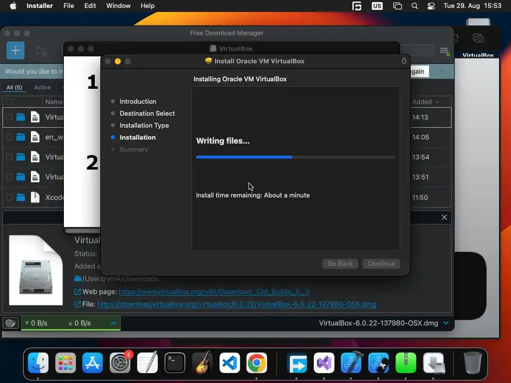The height and width of the screenshot is (383, 511).
Task: Click the download speed 0 B/s indicator
Action: point(36,323)
